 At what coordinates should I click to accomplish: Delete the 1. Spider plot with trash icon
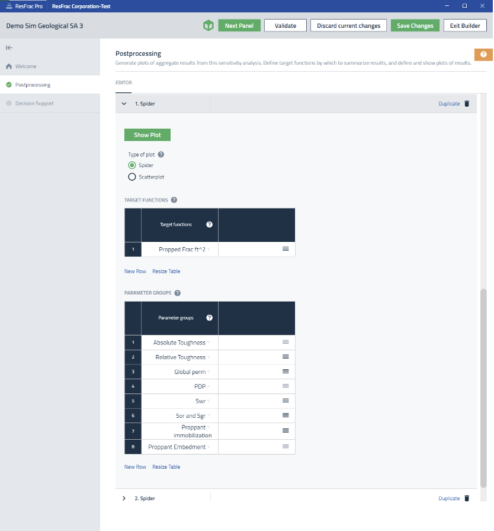[x=467, y=103]
